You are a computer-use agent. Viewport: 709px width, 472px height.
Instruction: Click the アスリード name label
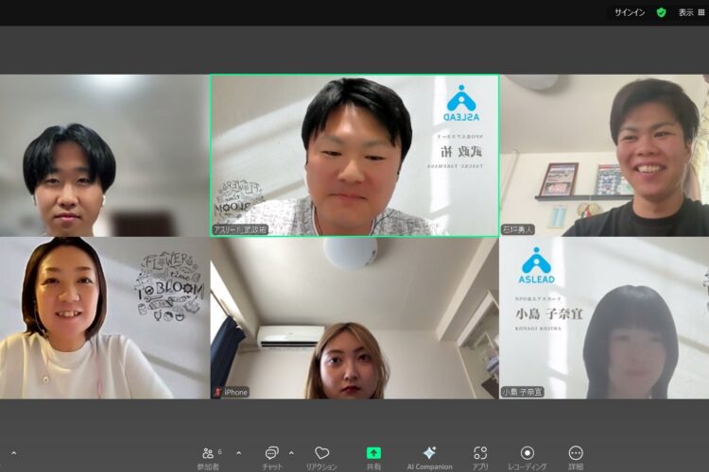pos(240,229)
